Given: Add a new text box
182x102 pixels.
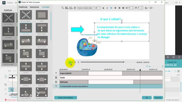Looking at the screenshot, I should point(63,8).
